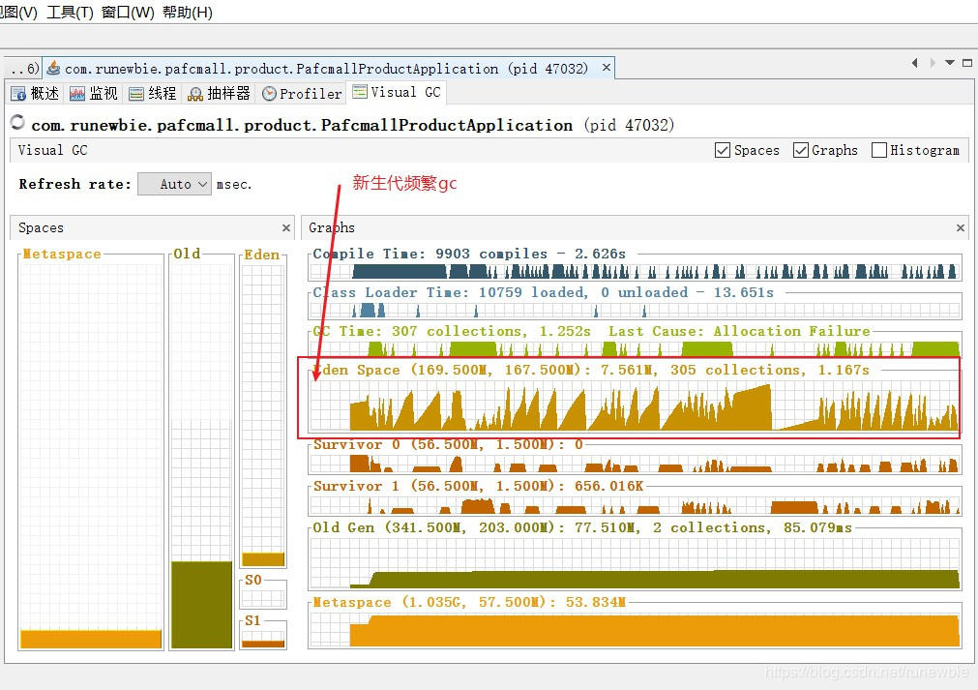Click the Profiler clock icon
Viewport: 978px width, 690px height.
[x=270, y=94]
